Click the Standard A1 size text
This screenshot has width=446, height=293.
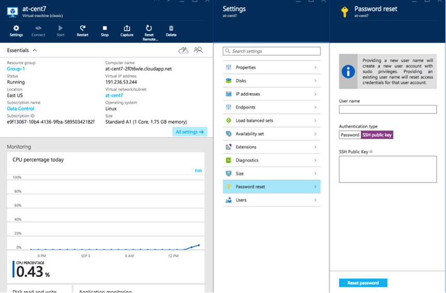click(x=146, y=122)
